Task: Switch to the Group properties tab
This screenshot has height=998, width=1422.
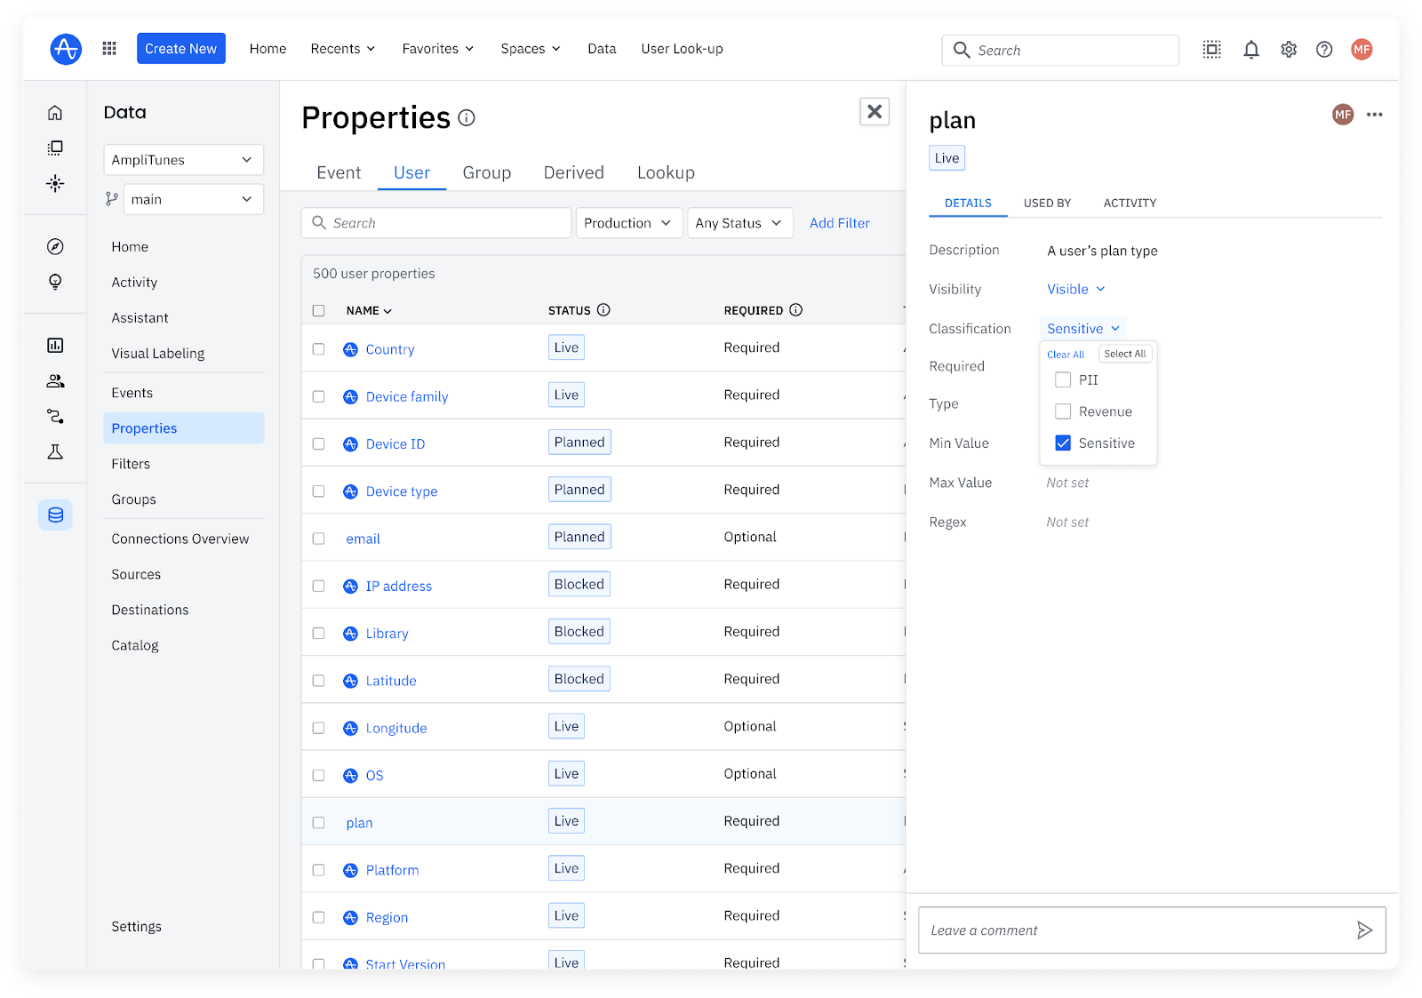Action: pos(487,172)
